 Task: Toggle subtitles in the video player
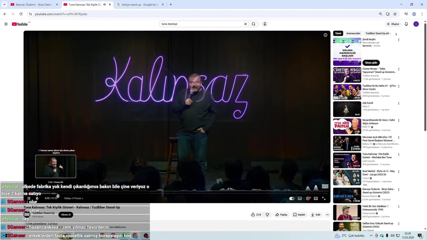click(300, 198)
